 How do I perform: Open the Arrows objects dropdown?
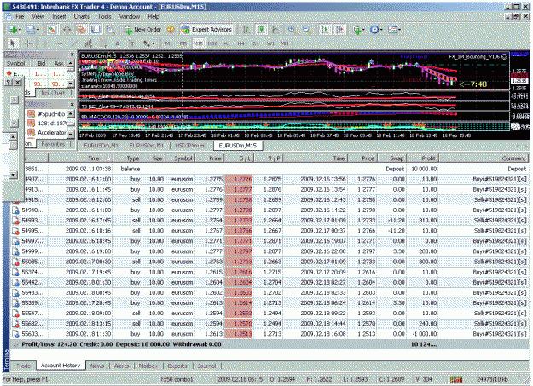148,43
